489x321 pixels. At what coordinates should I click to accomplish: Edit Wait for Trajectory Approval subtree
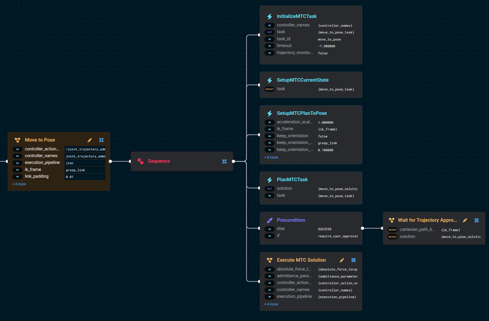click(465, 220)
